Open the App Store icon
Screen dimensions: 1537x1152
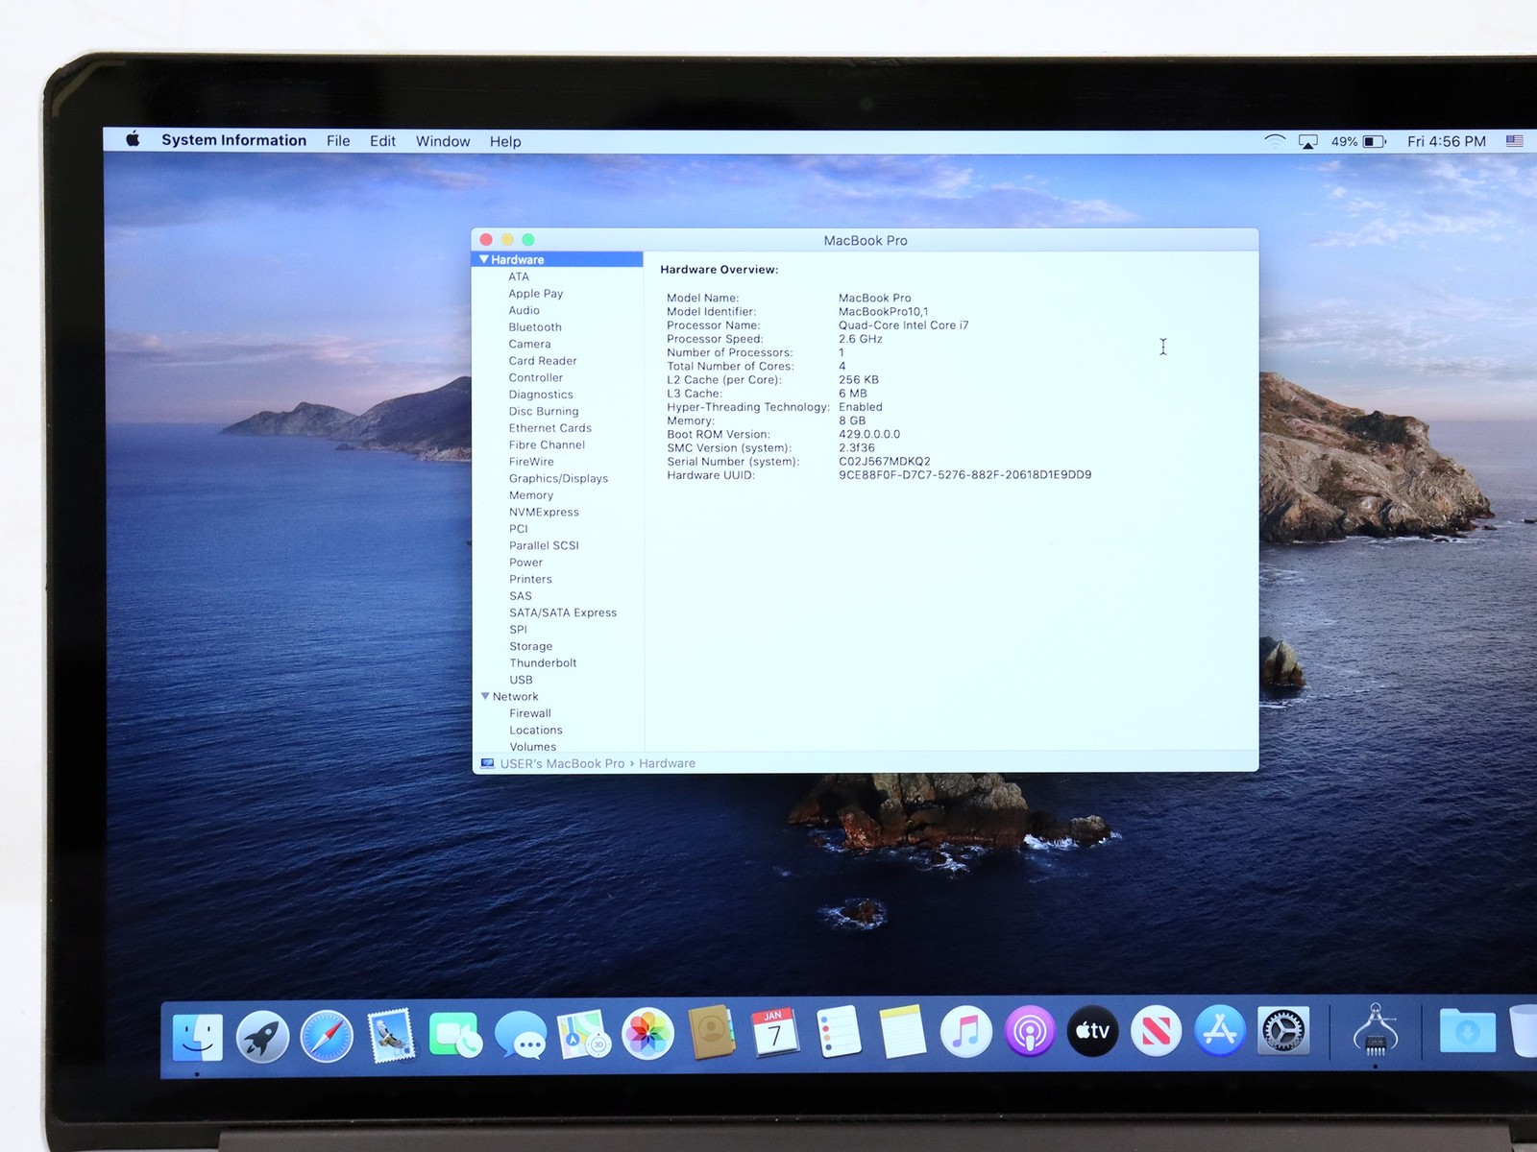[1220, 1031]
